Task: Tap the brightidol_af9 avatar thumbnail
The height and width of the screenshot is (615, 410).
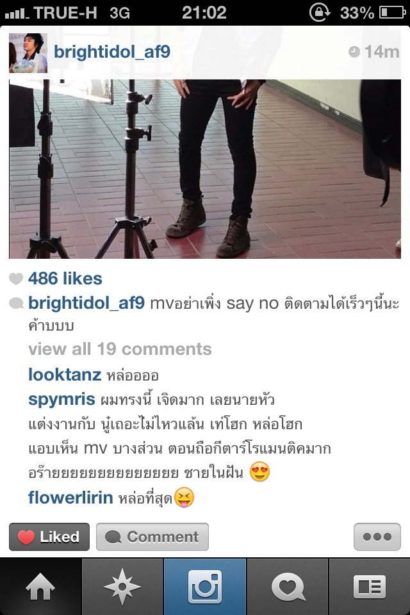Action: click(x=28, y=53)
